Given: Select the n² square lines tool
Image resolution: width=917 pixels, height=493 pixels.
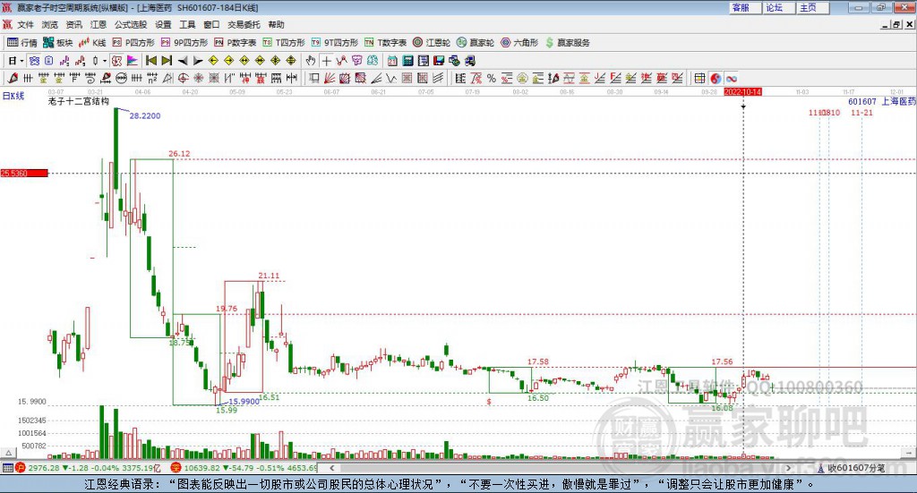Looking at the screenshot, I should point(152,78).
